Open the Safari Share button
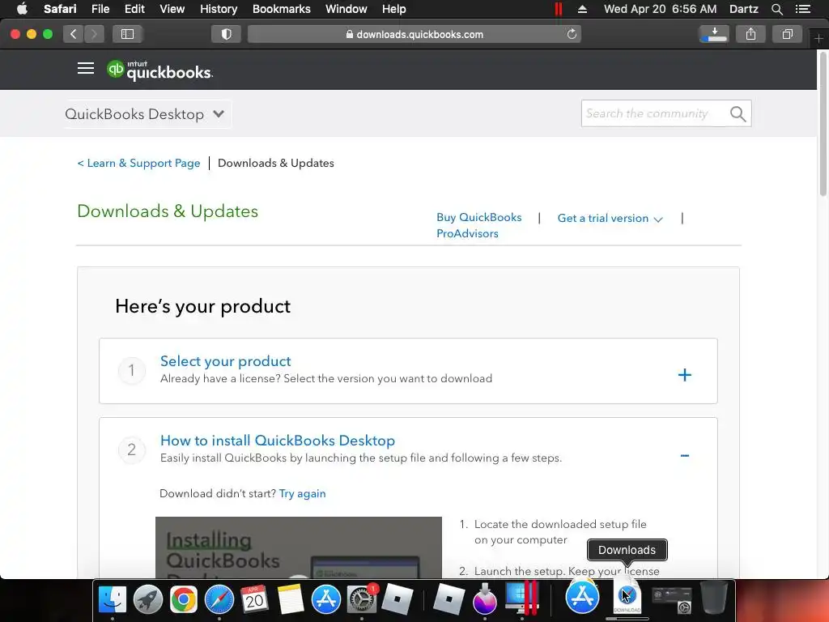This screenshot has width=829, height=622. (x=750, y=34)
